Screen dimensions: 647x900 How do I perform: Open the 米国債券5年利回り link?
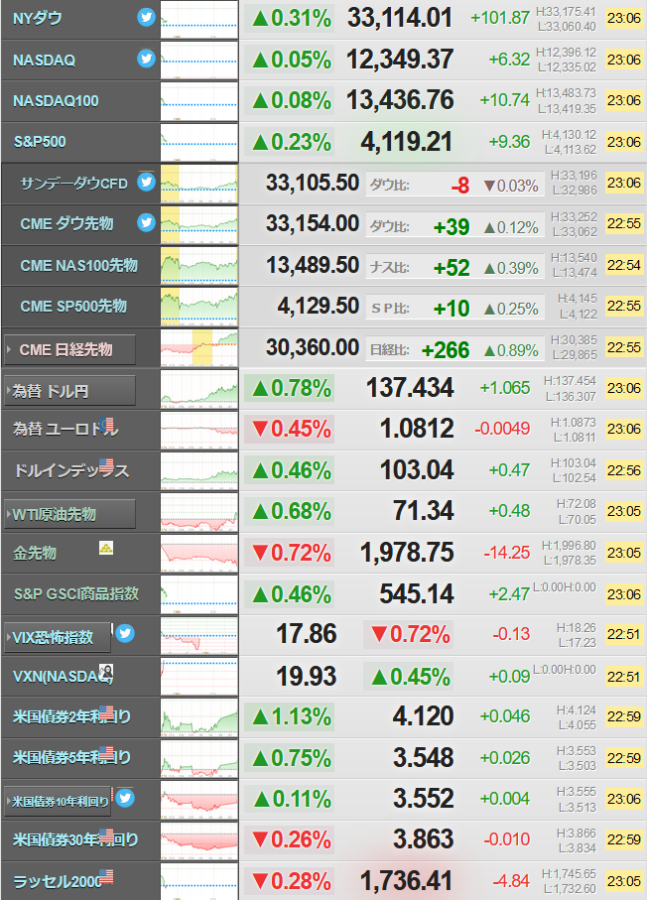point(71,758)
